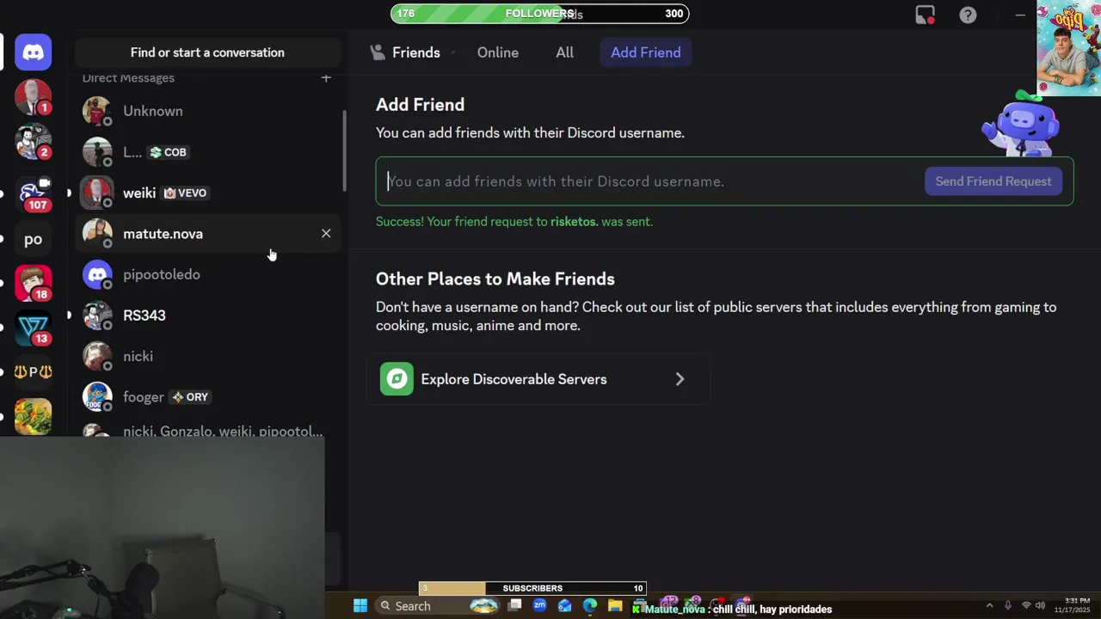Open the 'po' server icon

34,239
